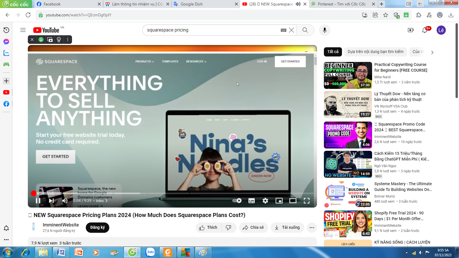This screenshot has width=459, height=258.
Task: Open Practical Copywriting Course video
Action: coord(401,67)
